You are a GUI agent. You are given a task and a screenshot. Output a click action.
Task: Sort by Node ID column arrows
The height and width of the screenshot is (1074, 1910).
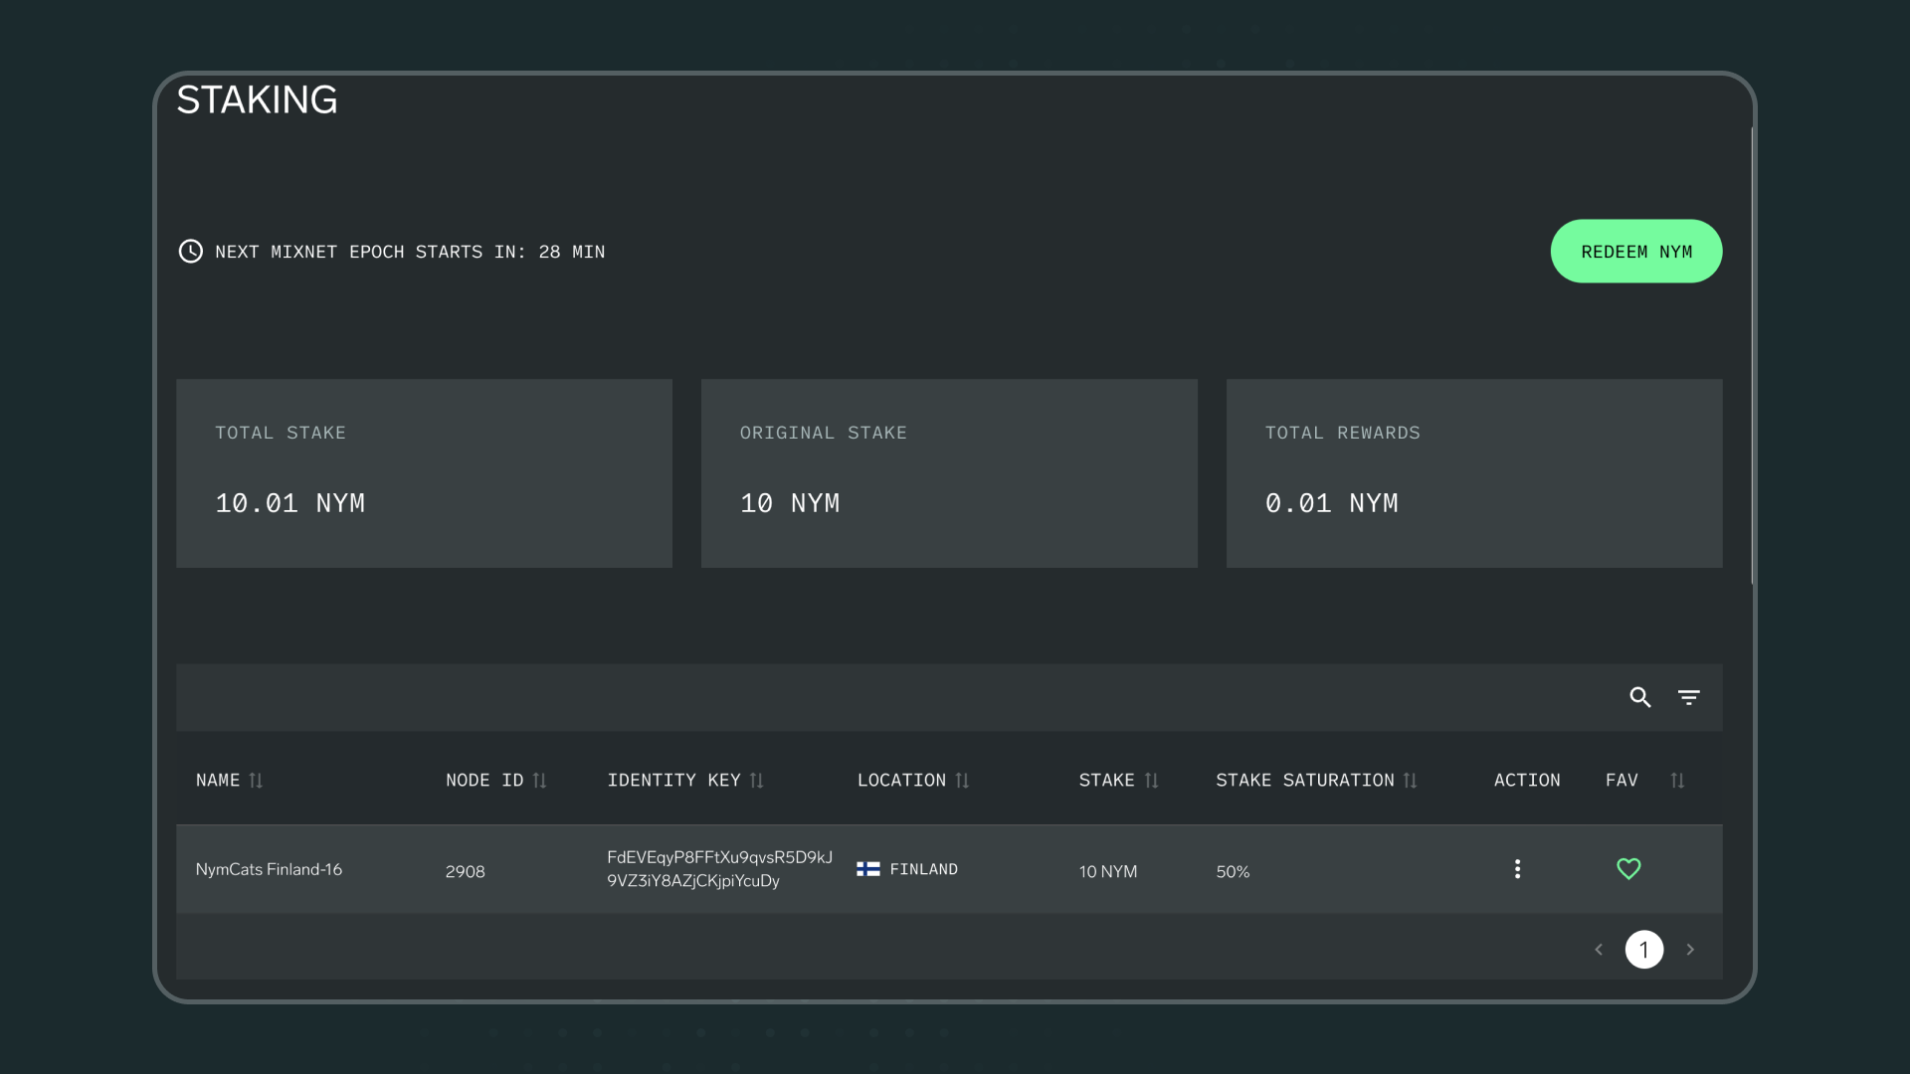[x=539, y=781]
